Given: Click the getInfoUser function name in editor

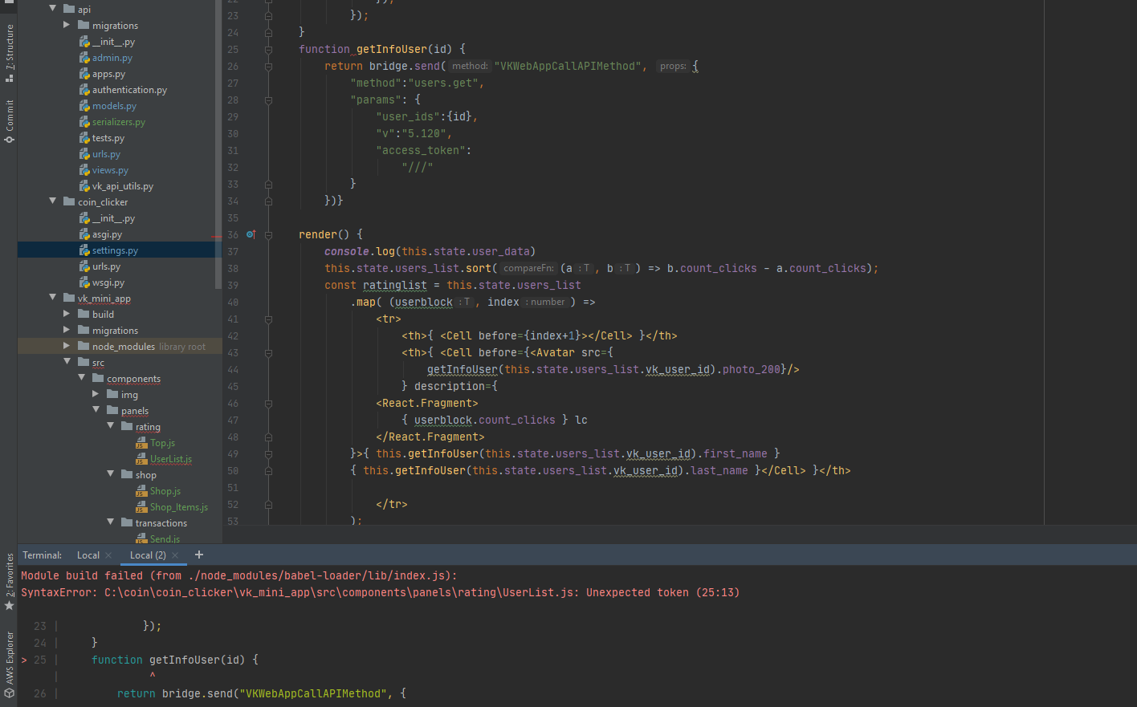Looking at the screenshot, I should 392,49.
